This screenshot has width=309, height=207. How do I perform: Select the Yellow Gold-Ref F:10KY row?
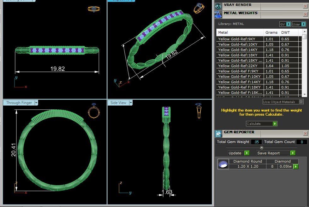[259, 77]
